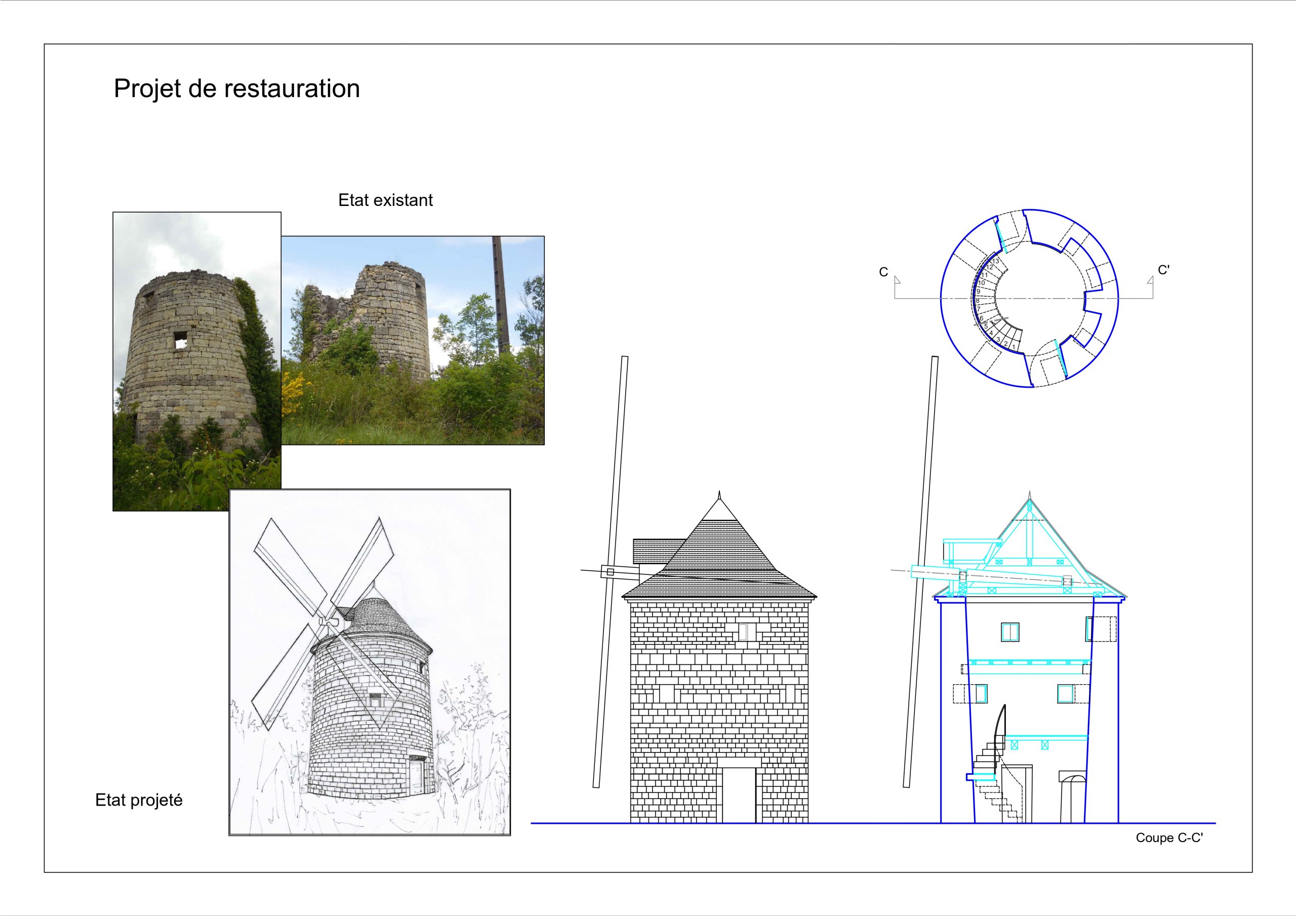Select the hand-drawn windmill sketch

(x=370, y=662)
